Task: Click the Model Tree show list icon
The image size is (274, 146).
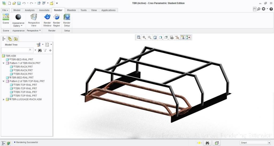Action: coord(47,44)
